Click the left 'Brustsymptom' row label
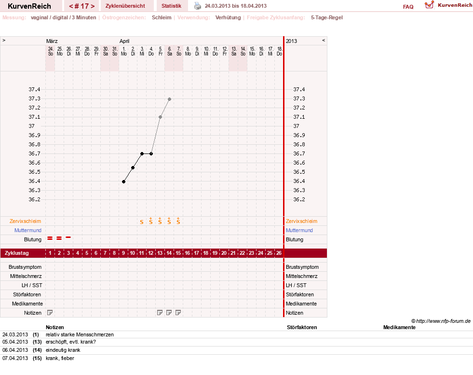This screenshot has width=473, height=375. point(25,267)
